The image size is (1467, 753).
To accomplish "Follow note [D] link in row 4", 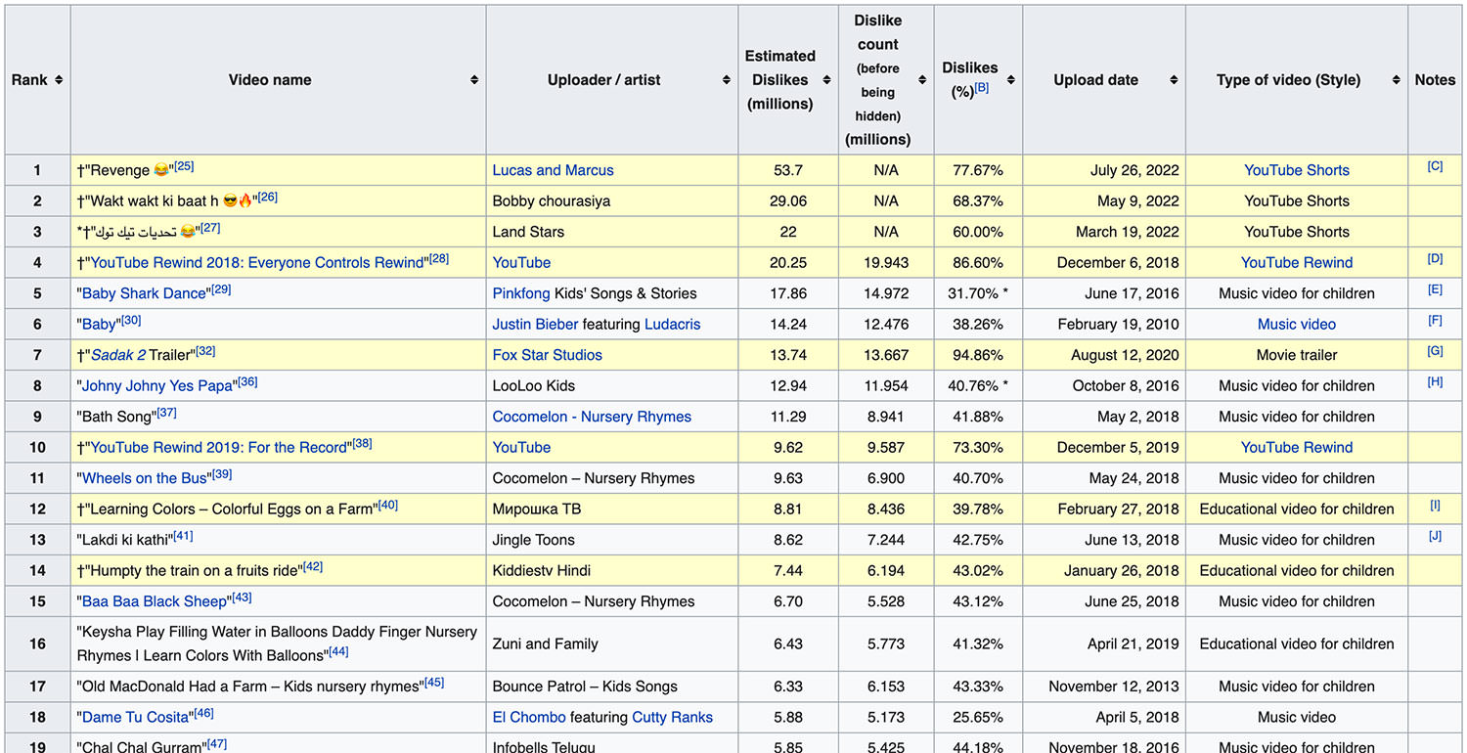I will pos(1435,258).
